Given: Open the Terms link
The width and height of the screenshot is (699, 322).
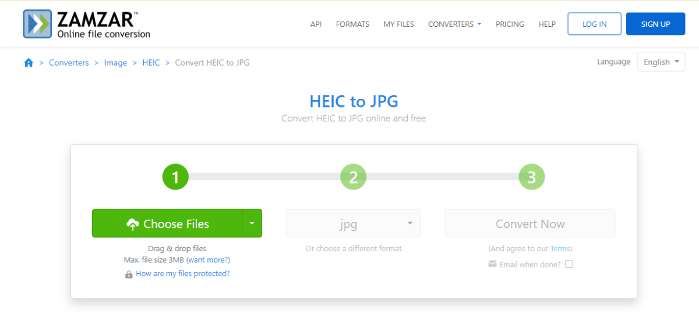Looking at the screenshot, I should (560, 248).
